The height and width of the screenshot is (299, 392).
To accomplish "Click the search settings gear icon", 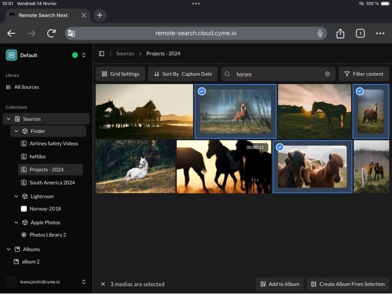I will click(x=327, y=74).
